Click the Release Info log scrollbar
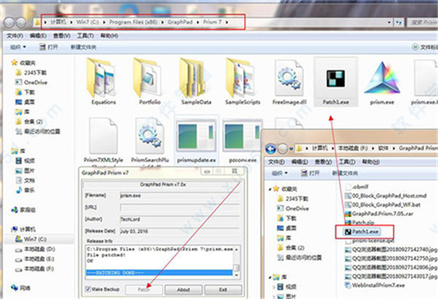The height and width of the screenshot is (299, 438). (237, 262)
